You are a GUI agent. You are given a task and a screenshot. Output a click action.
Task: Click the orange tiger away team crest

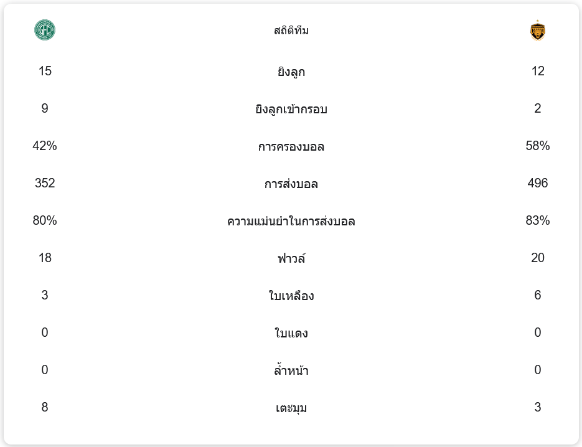pyautogui.click(x=537, y=31)
